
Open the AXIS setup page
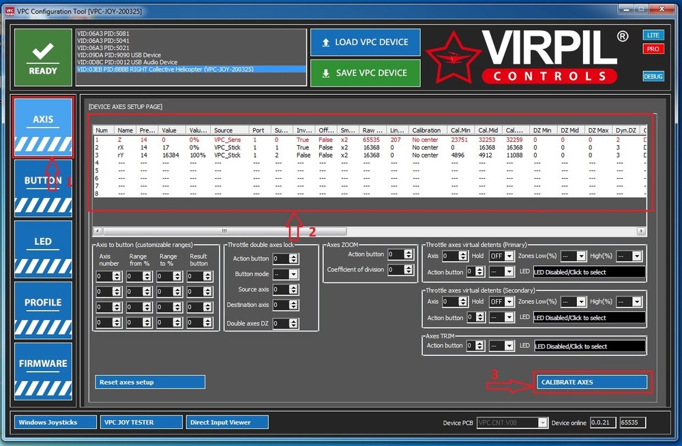click(x=43, y=127)
